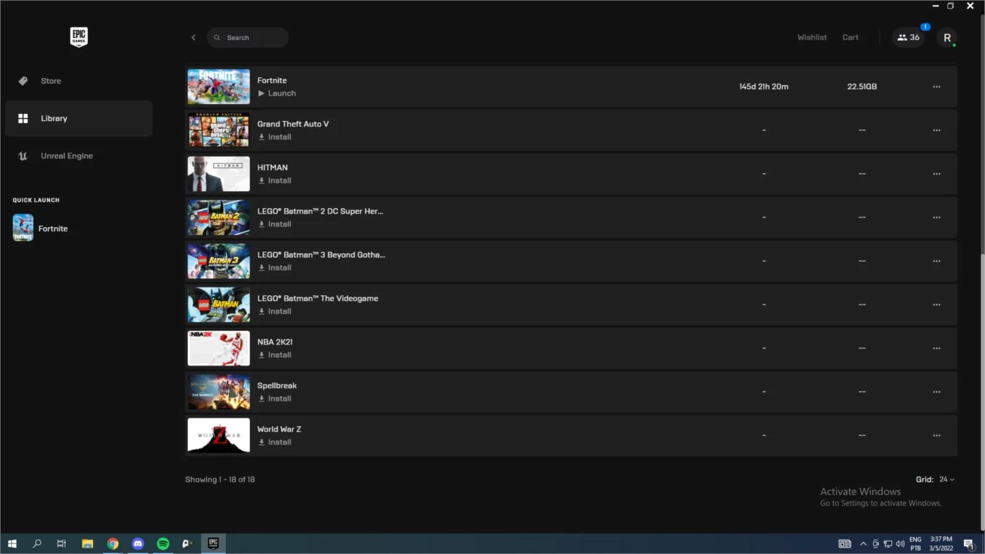Install Grand Theft Auto V
Screen dimensions: 985x554
(274, 137)
